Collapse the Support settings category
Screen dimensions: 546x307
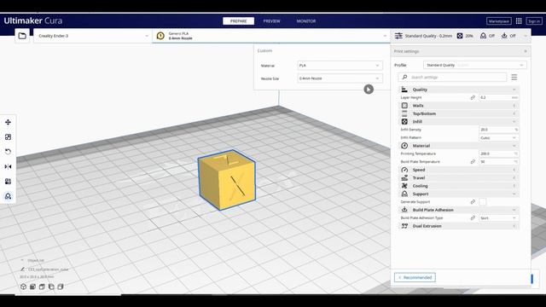tap(459, 194)
